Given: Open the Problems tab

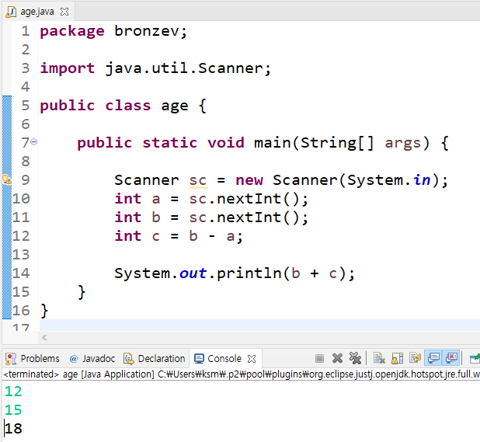Looking at the screenshot, I should [33, 358].
